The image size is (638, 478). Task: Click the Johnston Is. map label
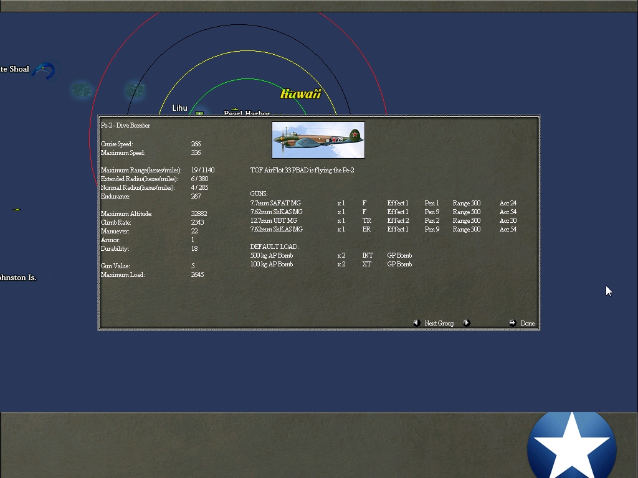click(x=18, y=278)
